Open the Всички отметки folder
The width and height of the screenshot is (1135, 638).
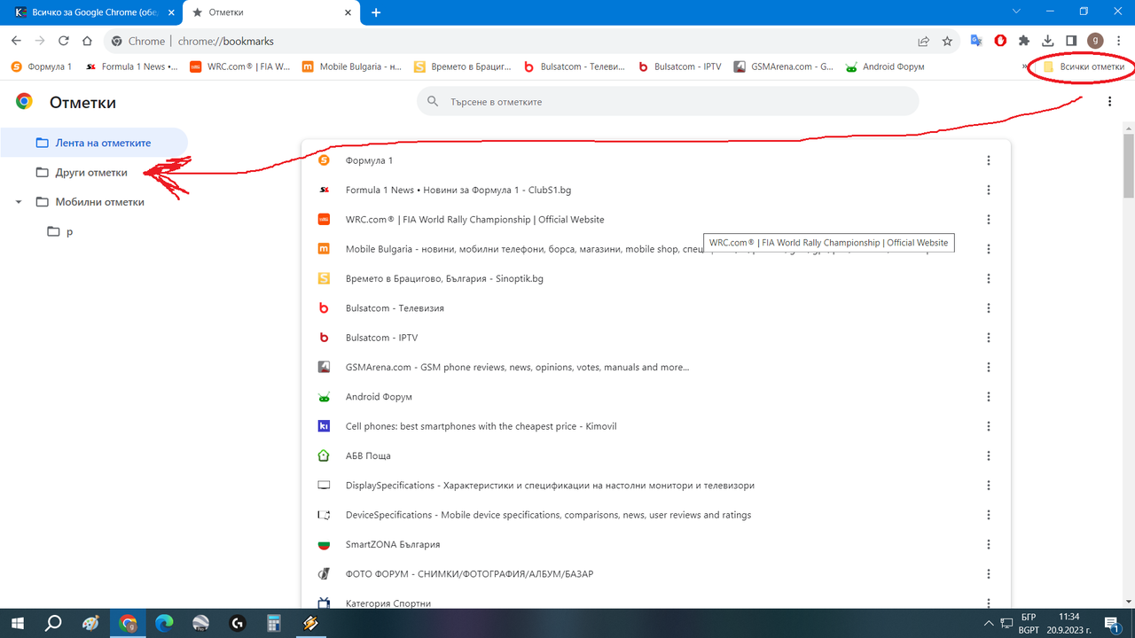[x=1084, y=66]
